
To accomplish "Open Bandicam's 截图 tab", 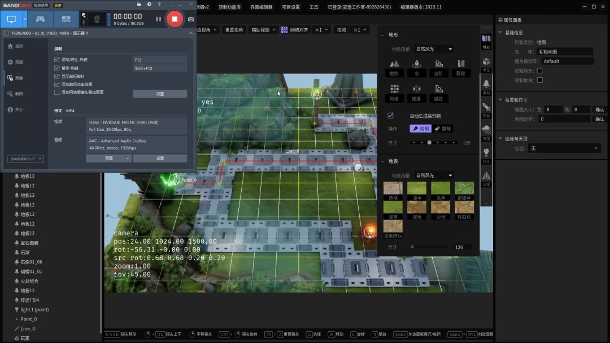I will (19, 94).
